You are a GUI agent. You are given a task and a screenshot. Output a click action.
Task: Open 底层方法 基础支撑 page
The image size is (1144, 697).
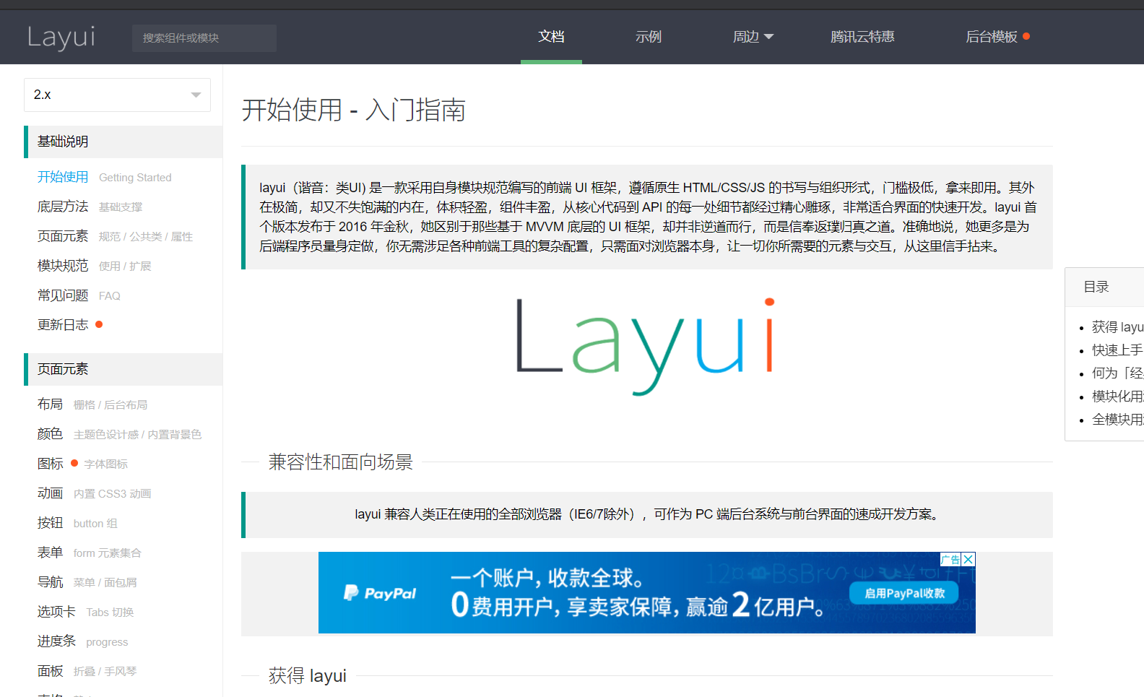90,207
